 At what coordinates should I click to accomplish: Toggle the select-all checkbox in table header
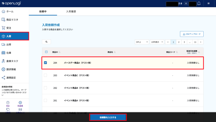tap(46, 52)
